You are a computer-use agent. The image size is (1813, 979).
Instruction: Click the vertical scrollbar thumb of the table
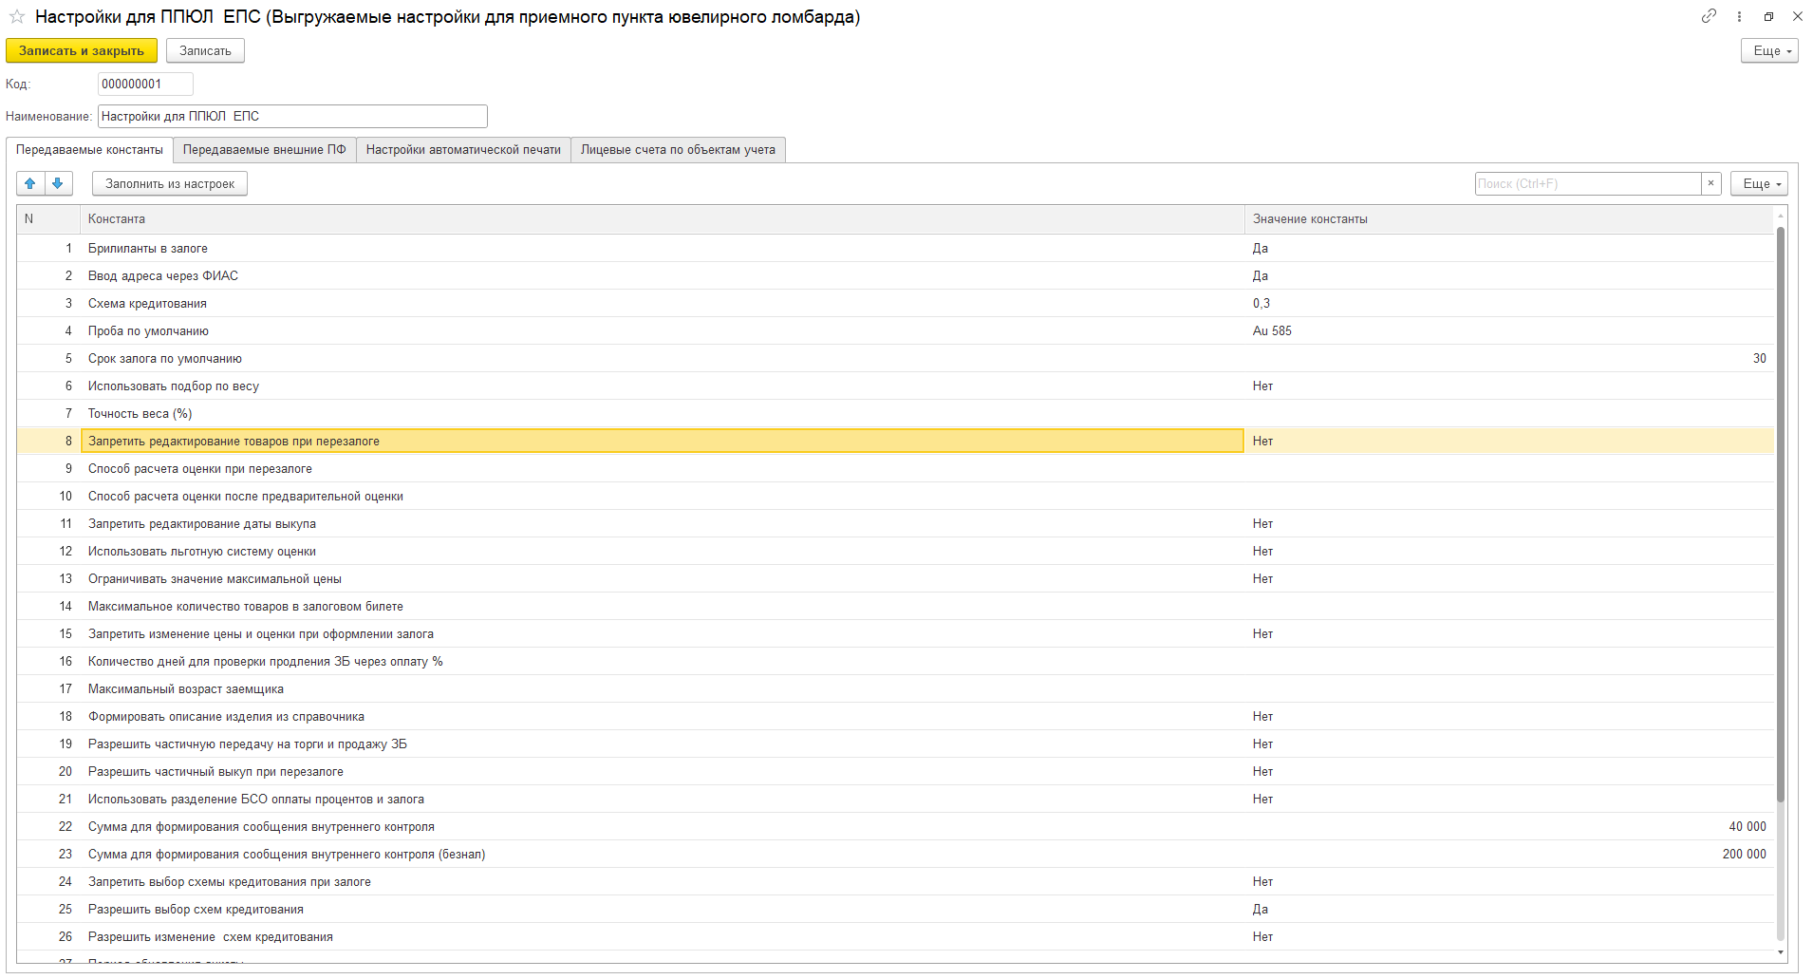(x=1781, y=513)
